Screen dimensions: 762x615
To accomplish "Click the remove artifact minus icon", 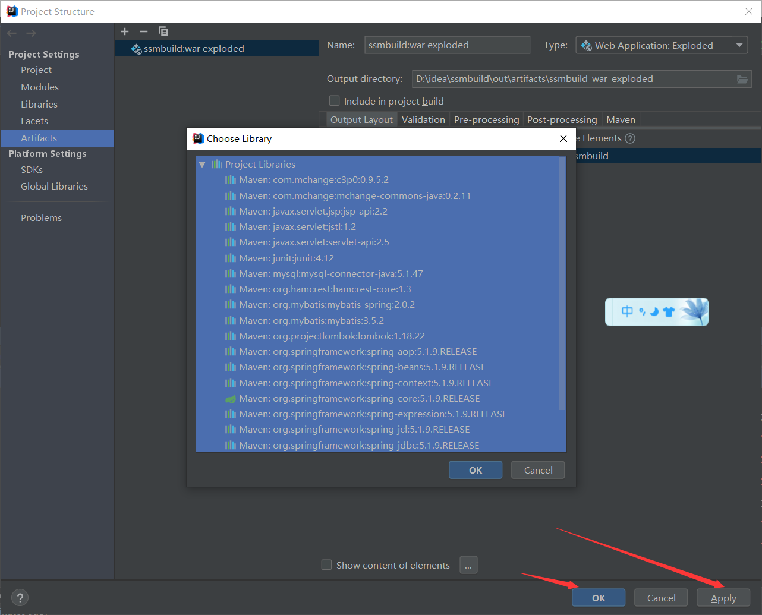I will (144, 31).
